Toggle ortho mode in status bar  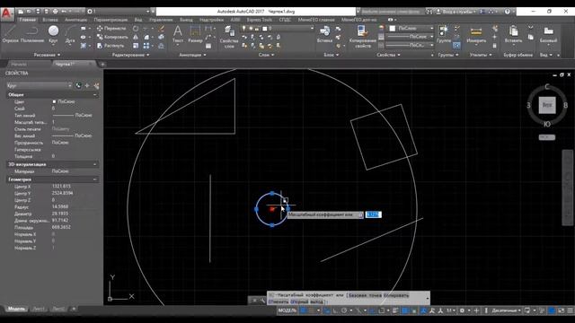[x=335, y=310]
